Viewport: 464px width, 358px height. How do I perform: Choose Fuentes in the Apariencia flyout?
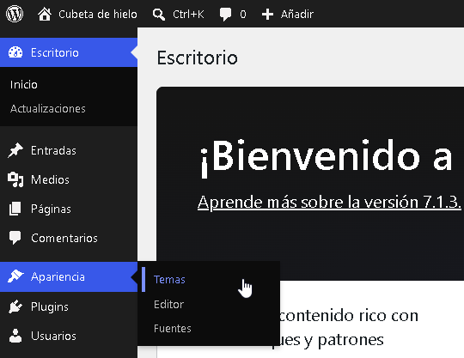(173, 329)
